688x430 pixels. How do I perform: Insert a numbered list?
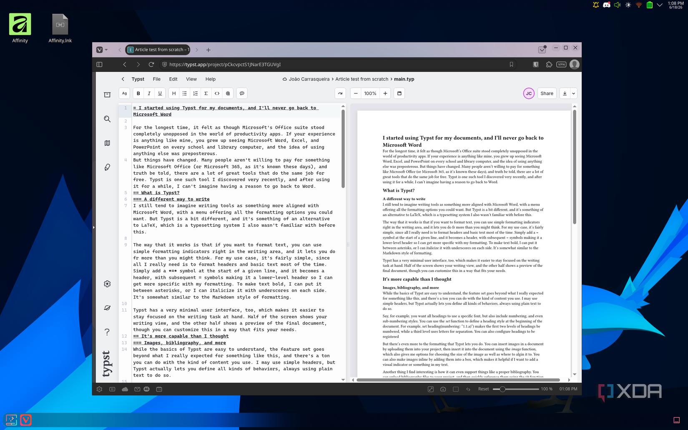pyautogui.click(x=196, y=93)
